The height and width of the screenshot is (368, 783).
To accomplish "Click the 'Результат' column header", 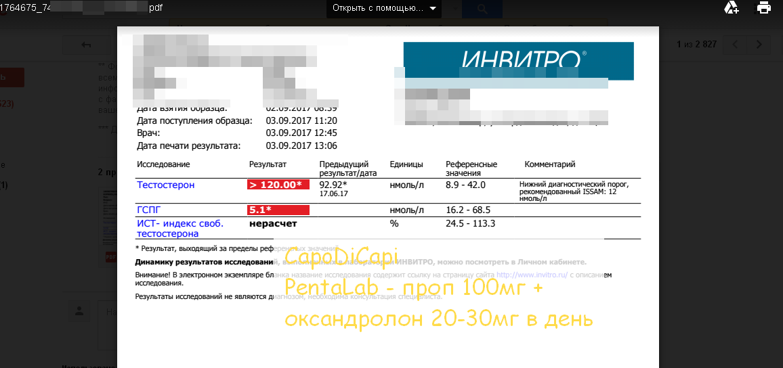I will (x=268, y=164).
